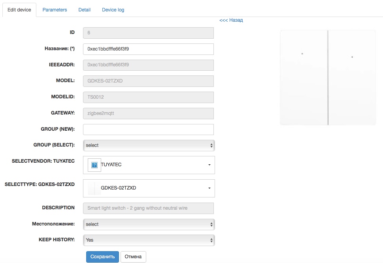383x263 pixels.
Task: Click the MODEL field showing GDKES-02TZXD
Action: coord(148,81)
